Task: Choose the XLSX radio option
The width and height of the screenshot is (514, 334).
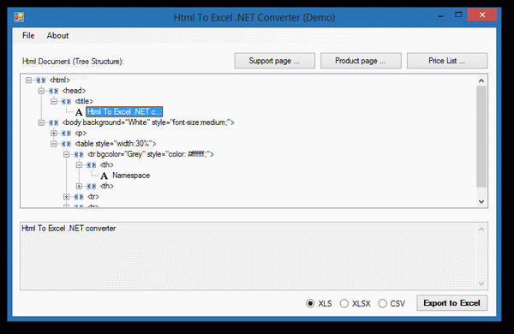Action: (344, 303)
